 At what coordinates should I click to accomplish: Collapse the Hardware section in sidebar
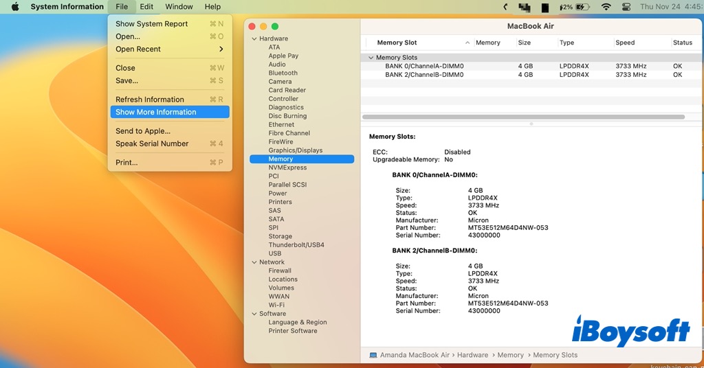[x=254, y=38]
